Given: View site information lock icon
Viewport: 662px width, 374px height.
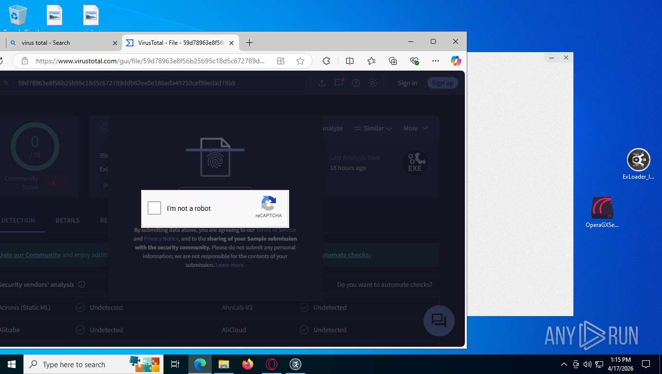Looking at the screenshot, I should [x=25, y=61].
